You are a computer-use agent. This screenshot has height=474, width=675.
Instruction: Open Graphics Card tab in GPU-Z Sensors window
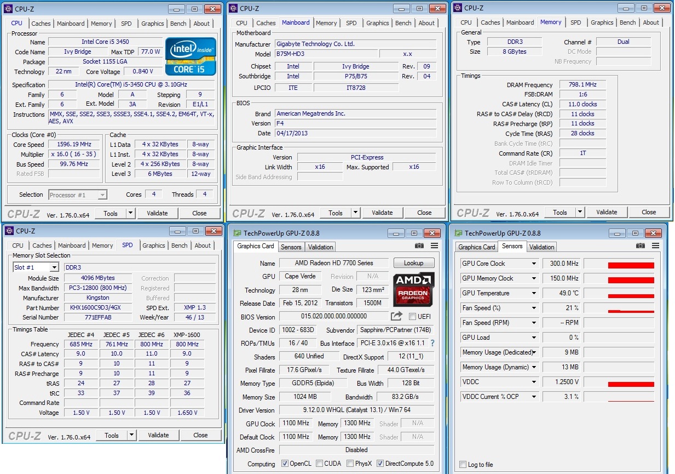[x=477, y=247]
